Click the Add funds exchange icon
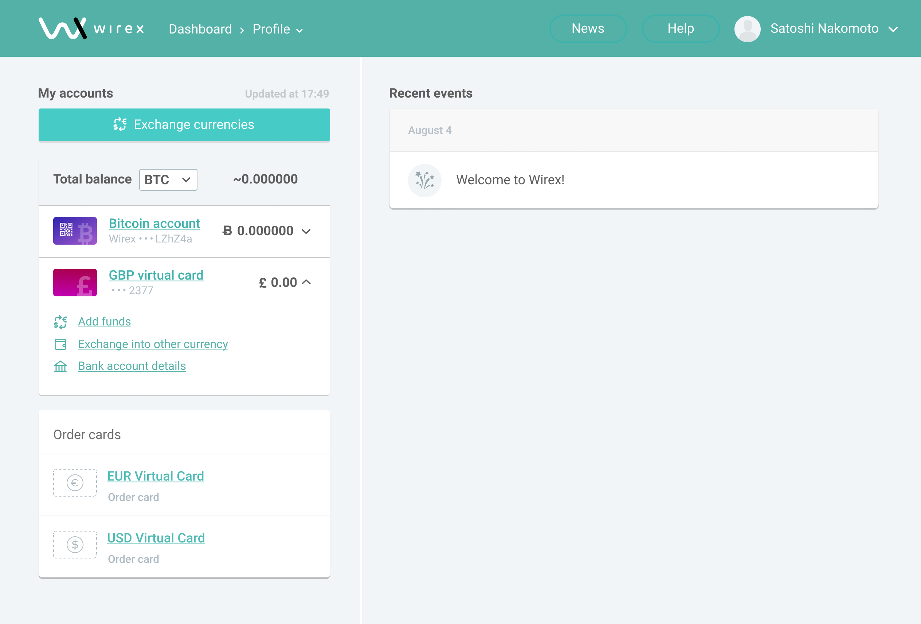 point(60,322)
